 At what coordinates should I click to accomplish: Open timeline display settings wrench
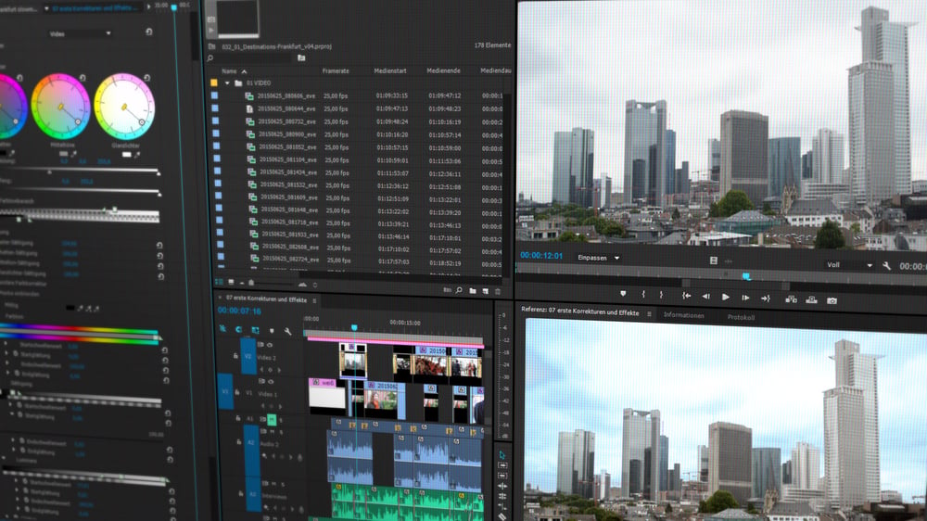[x=287, y=332]
